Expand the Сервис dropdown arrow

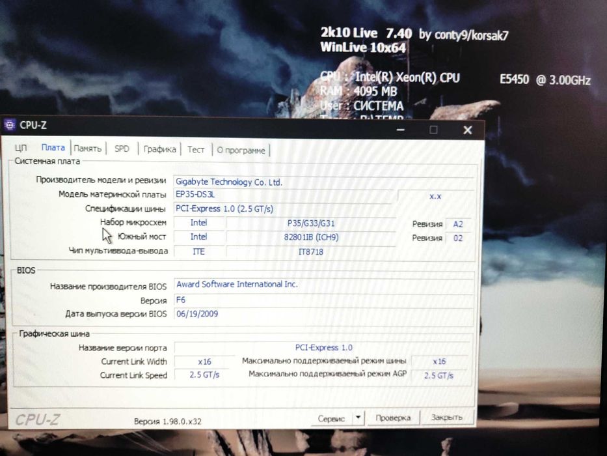[358, 418]
